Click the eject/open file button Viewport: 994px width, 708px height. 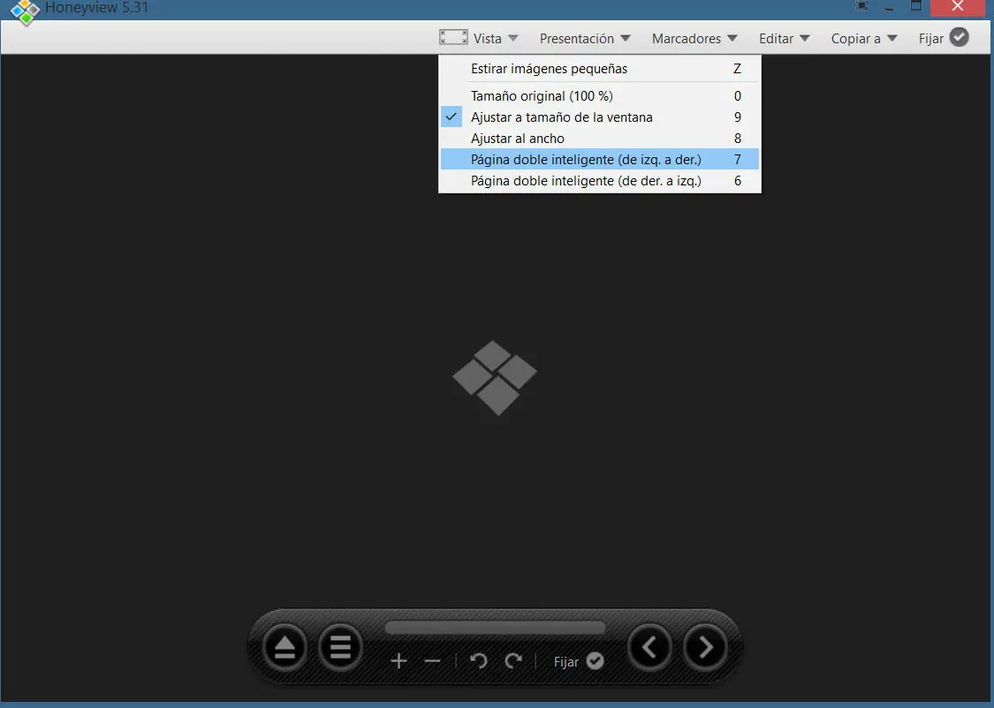[x=285, y=647]
